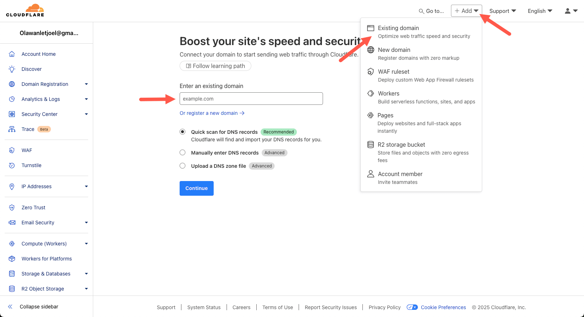Click the Zero Trust shield icon

[12, 208]
